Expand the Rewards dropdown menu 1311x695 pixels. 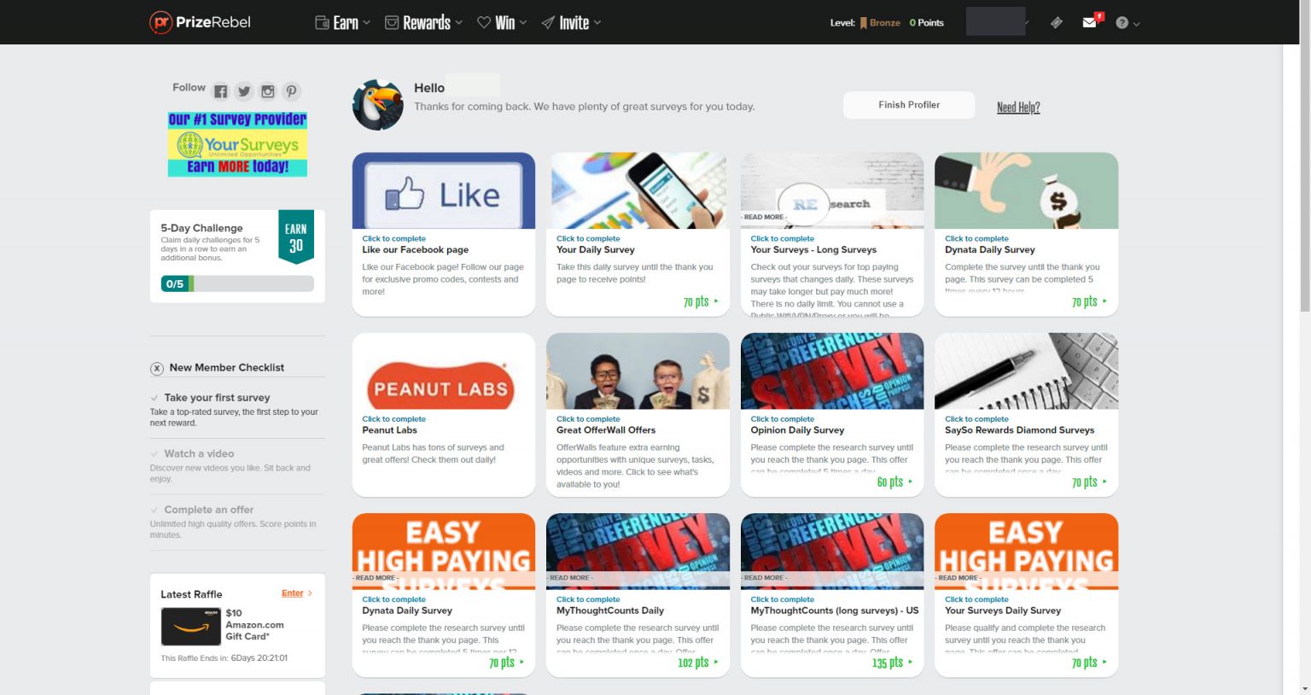pos(424,22)
